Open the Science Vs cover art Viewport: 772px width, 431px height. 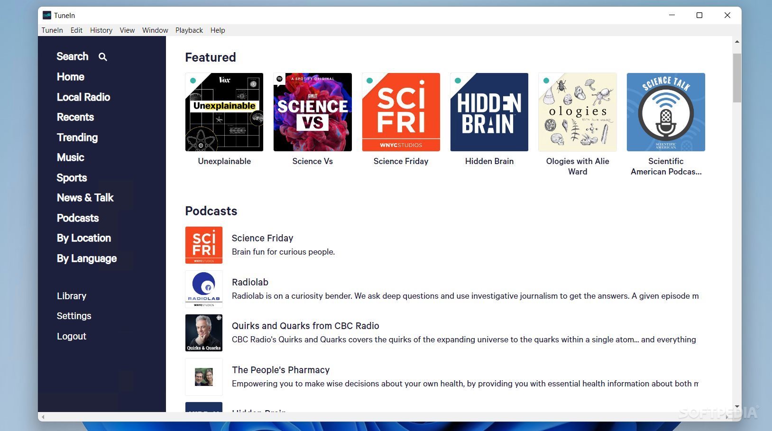[x=312, y=112]
